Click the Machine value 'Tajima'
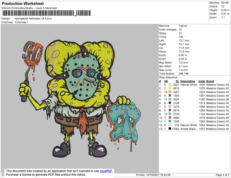 coord(183,26)
